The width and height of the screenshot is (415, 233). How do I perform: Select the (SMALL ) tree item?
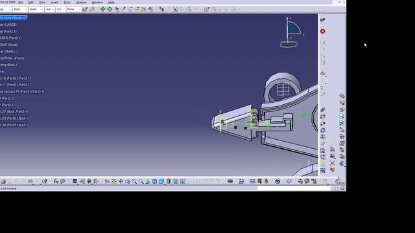[9, 52]
